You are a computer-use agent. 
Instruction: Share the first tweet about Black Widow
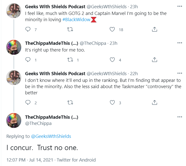(154, 29)
